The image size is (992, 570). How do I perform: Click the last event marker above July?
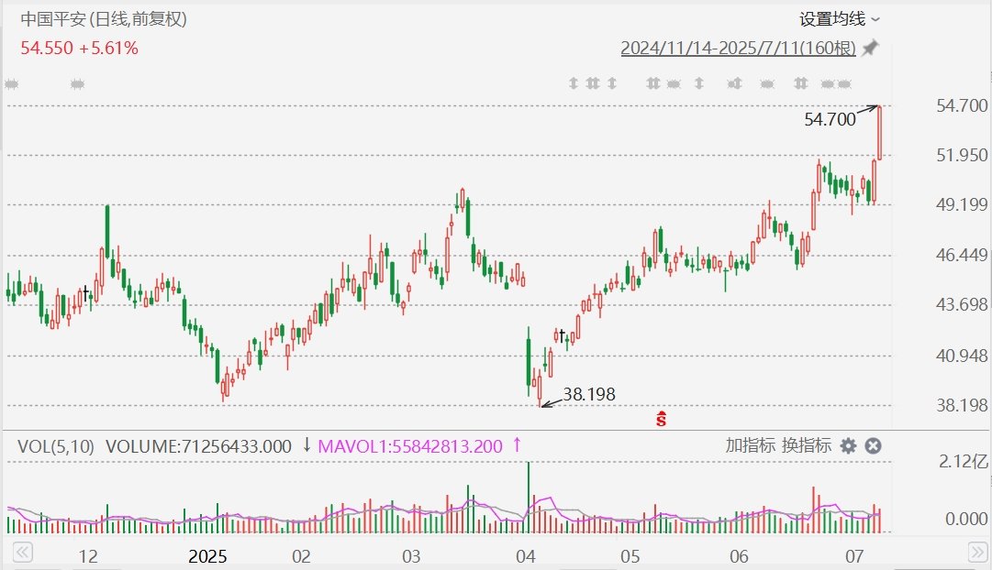point(844,83)
